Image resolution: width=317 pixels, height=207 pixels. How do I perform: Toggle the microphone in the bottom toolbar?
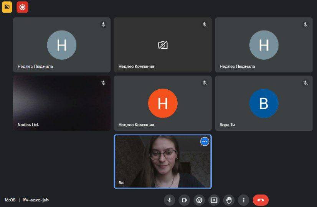[169, 200]
